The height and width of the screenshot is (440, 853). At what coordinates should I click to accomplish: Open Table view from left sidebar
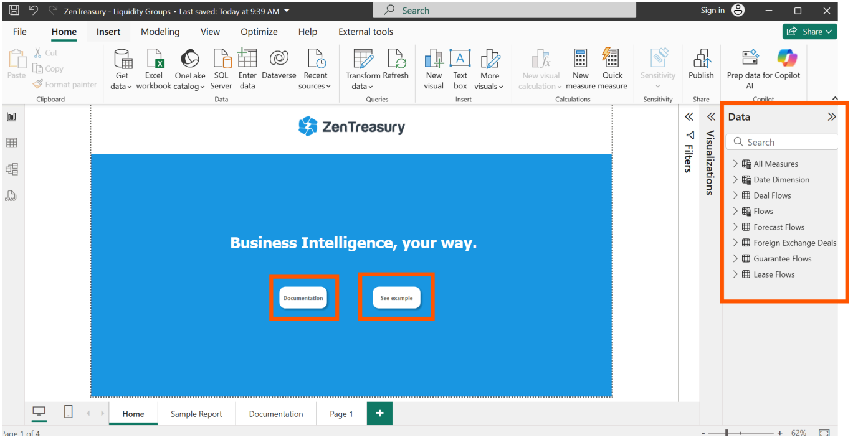click(x=11, y=142)
